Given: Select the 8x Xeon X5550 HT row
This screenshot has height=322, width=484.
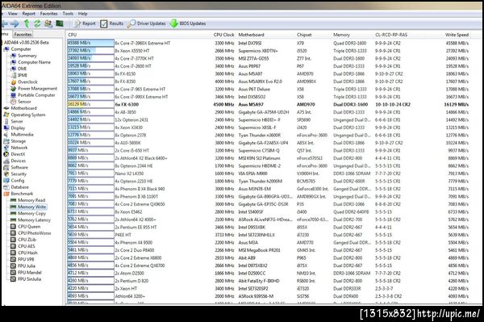Looking at the screenshot, I should 268,51.
